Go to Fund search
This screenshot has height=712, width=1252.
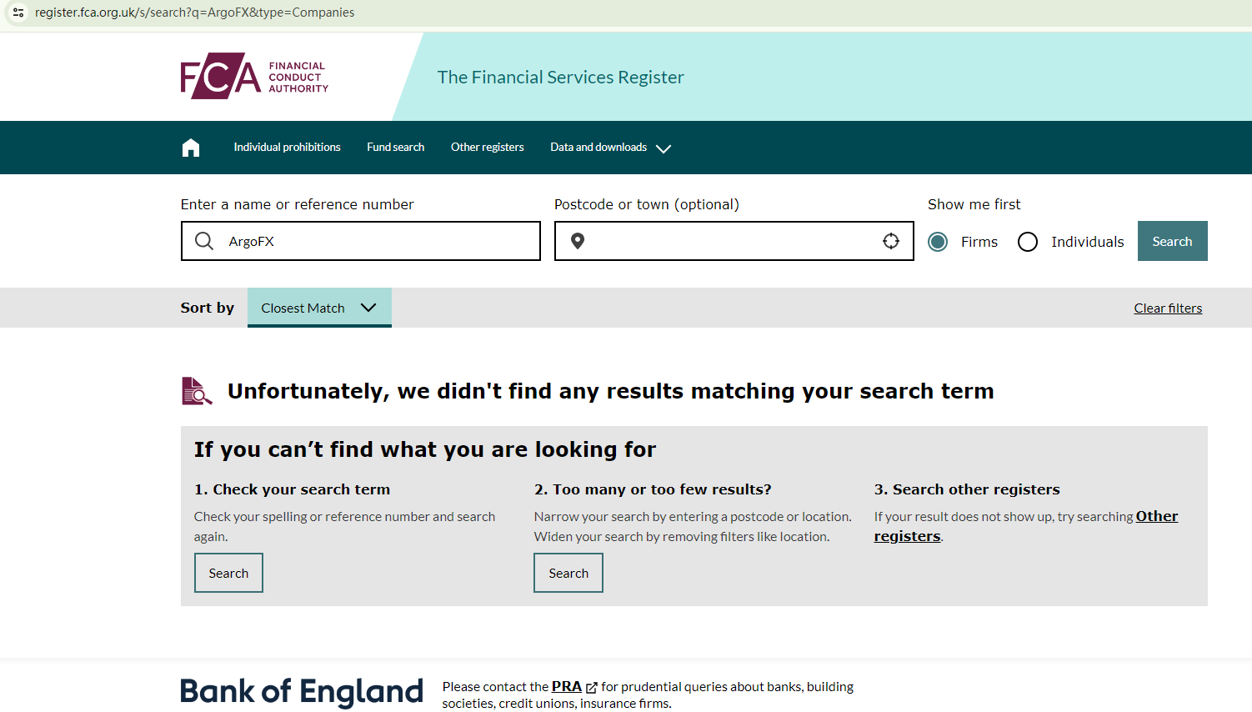pos(396,148)
